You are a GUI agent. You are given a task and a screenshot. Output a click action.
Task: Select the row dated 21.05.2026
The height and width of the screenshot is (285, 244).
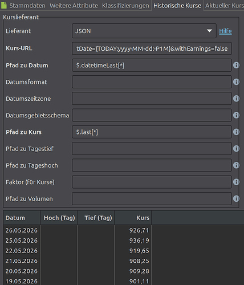(124, 261)
